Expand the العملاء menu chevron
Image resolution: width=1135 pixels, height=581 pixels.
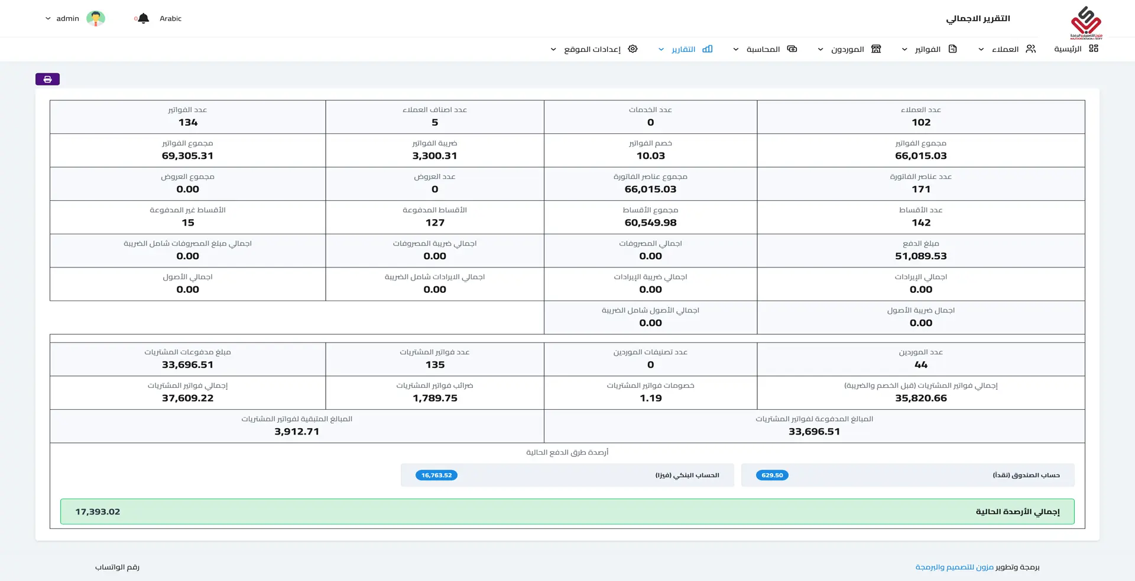(981, 50)
